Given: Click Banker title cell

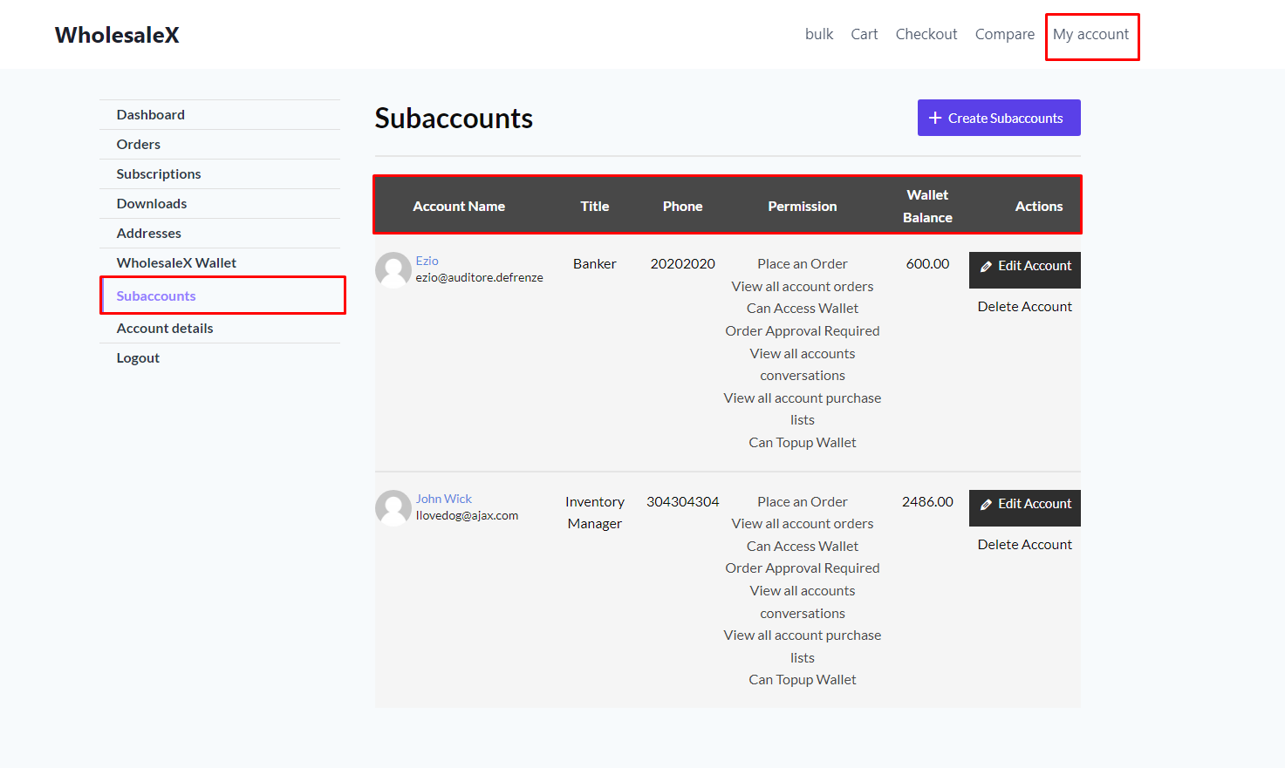Looking at the screenshot, I should (595, 263).
